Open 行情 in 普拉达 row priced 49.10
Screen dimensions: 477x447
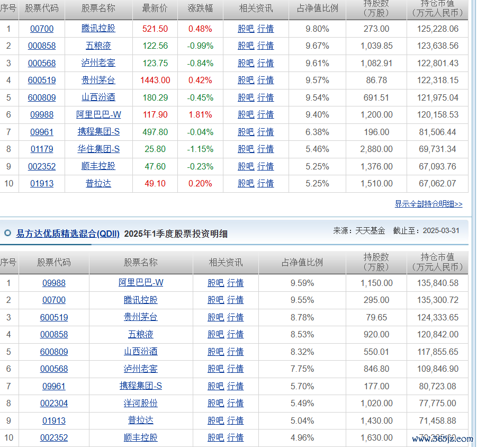pos(266,183)
